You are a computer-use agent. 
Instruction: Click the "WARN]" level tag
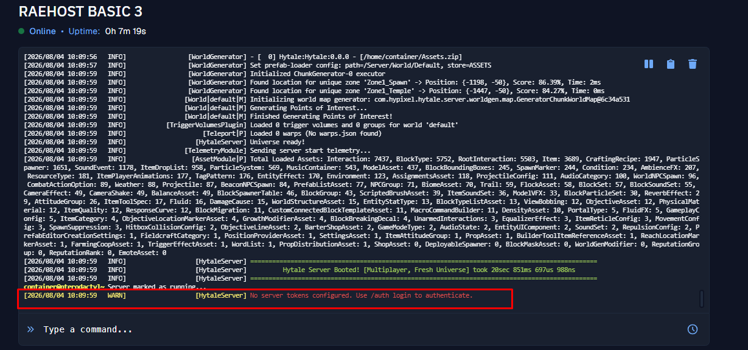coord(117,295)
